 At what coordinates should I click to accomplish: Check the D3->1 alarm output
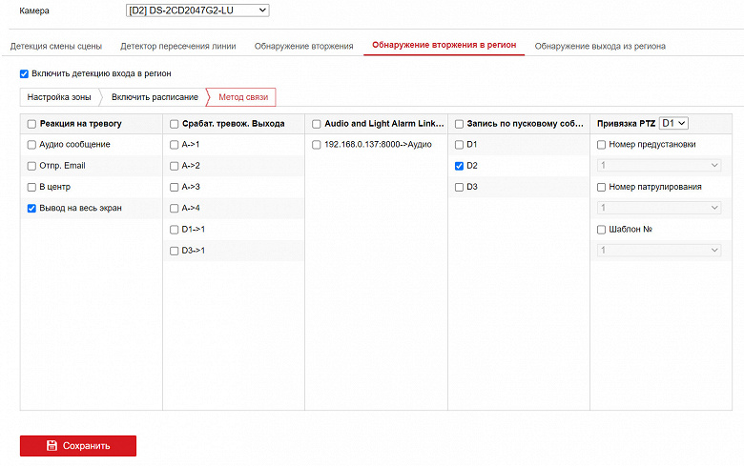(x=174, y=250)
